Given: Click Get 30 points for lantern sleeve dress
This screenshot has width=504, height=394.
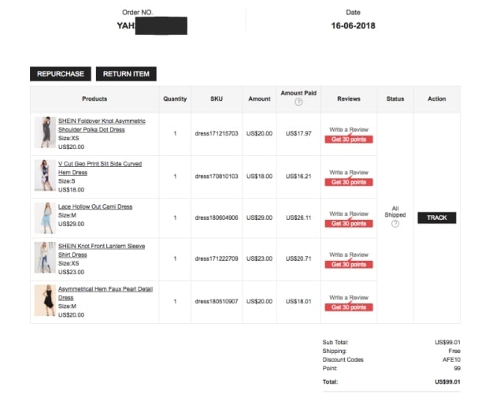Looking at the screenshot, I should click(x=349, y=265).
